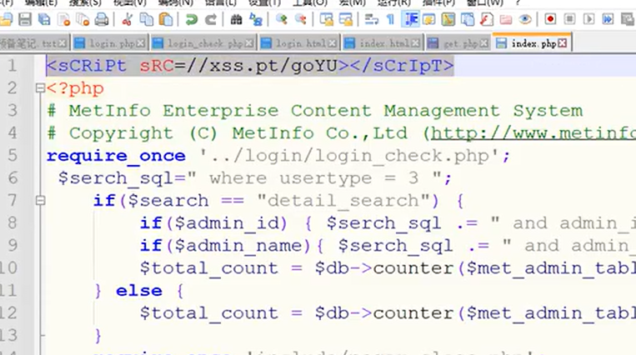Toggle file monitoring eye icon
Image resolution: width=636 pixels, height=355 pixels.
pyautogui.click(x=525, y=19)
